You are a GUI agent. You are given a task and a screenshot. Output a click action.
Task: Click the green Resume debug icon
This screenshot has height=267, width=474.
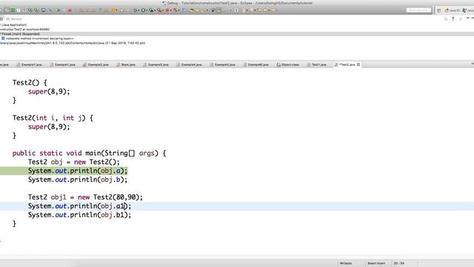point(58,10)
